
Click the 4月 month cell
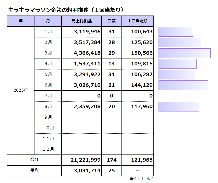tap(48, 64)
